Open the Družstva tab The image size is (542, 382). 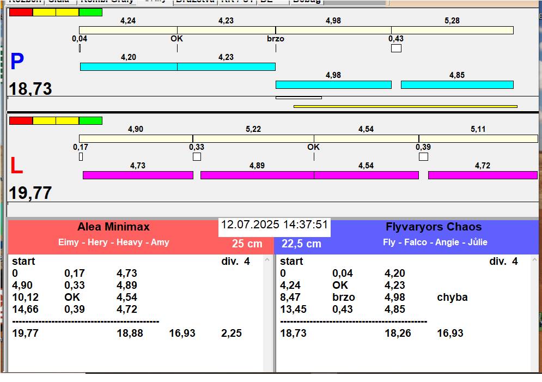click(x=196, y=2)
